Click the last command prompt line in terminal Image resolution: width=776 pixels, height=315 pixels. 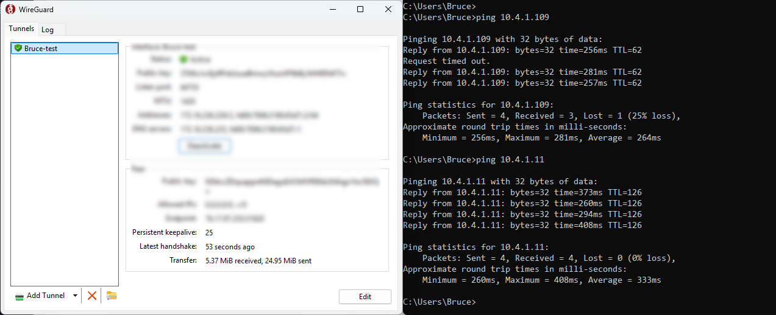pos(439,302)
